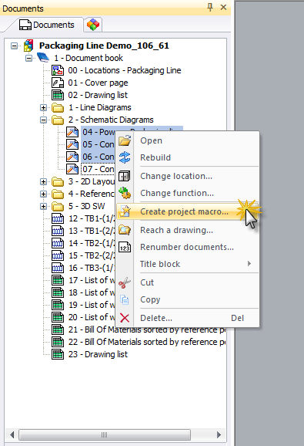Click the report icon of 17 - List
The height and width of the screenshot is (446, 304).
tap(58, 280)
